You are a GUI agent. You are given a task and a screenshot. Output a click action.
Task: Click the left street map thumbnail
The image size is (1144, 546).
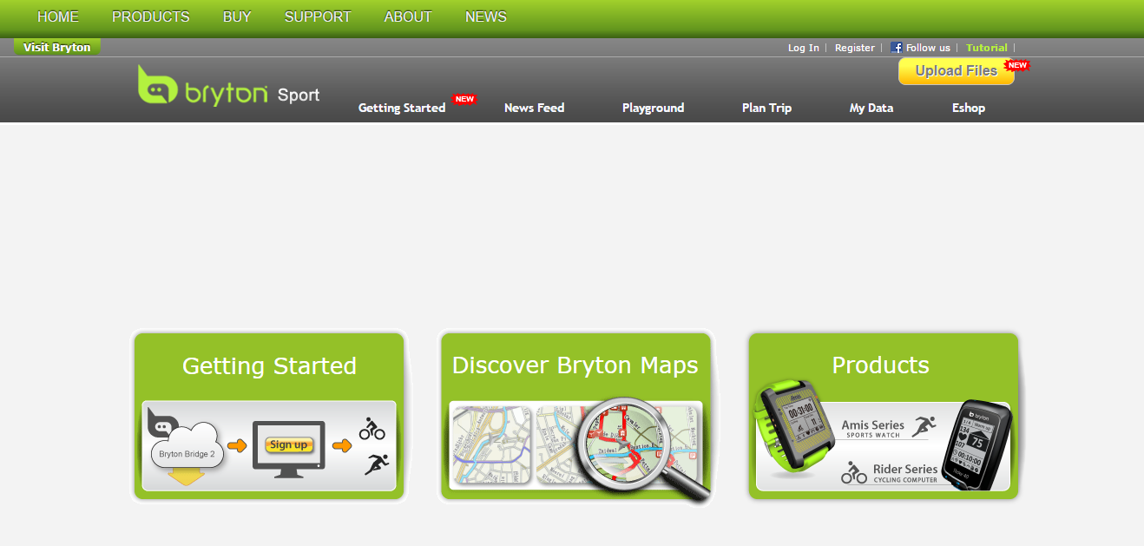pyautogui.click(x=490, y=444)
